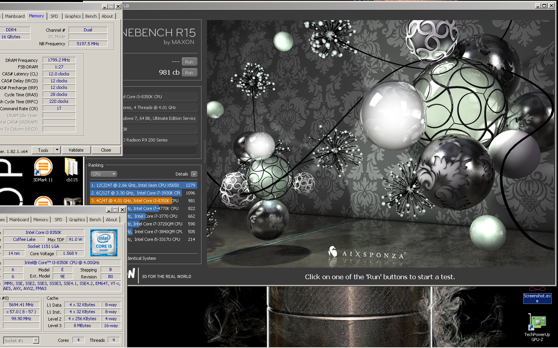Click the Socket 1151 LGA package field
The width and height of the screenshot is (558, 348).
(x=43, y=246)
